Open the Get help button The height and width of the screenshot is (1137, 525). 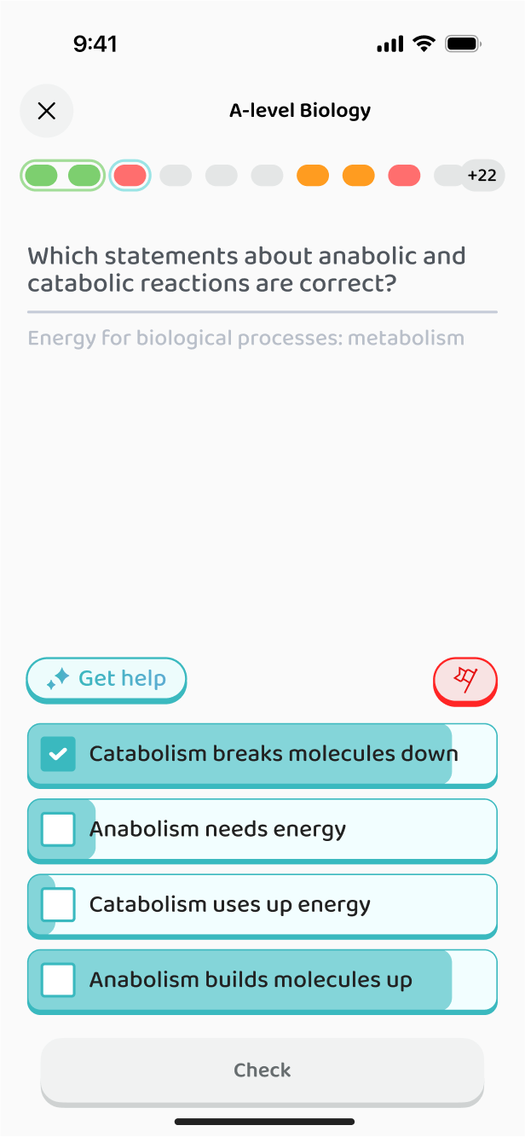pyautogui.click(x=107, y=680)
